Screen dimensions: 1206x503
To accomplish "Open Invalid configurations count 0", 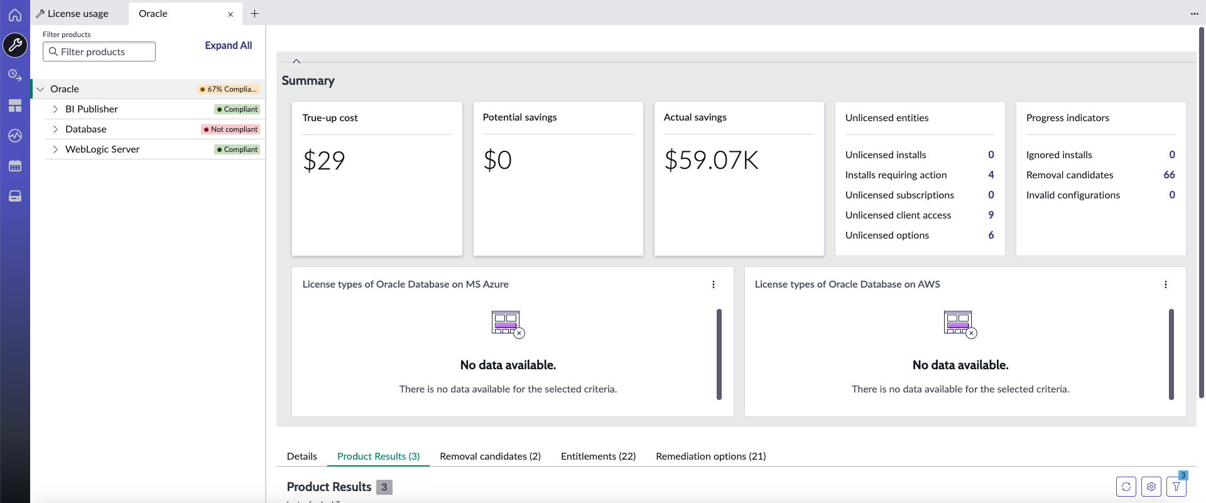I will point(1172,195).
